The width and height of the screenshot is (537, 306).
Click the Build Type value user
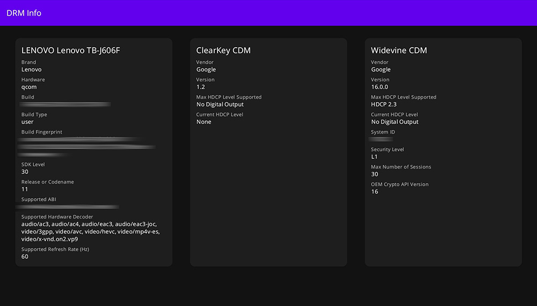click(x=27, y=122)
